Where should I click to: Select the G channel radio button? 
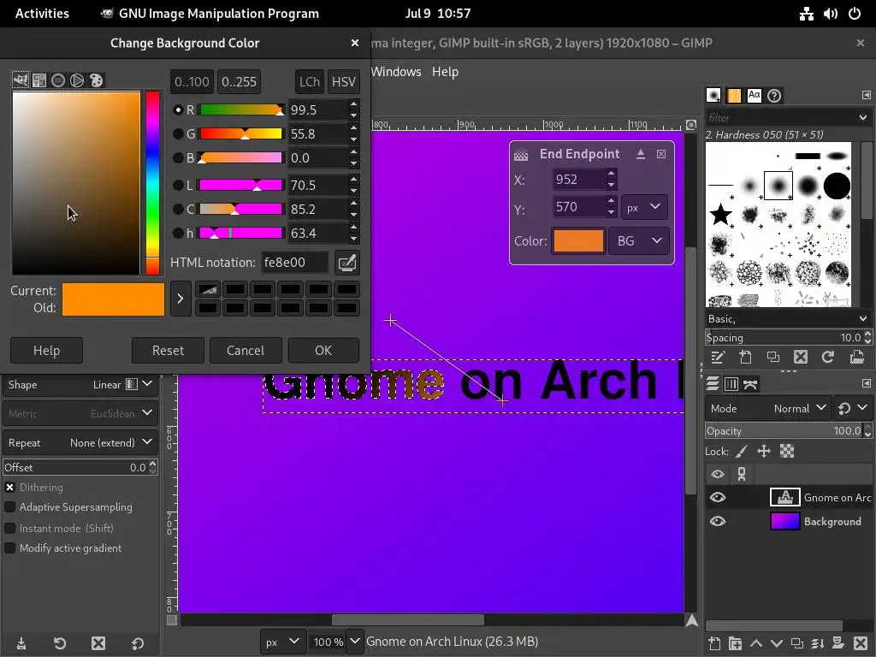click(x=178, y=134)
